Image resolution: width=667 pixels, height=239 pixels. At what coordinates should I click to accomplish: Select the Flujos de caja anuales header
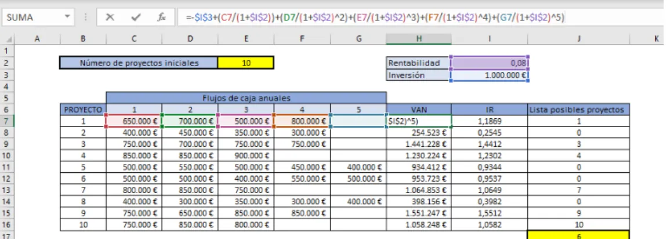[x=246, y=98]
